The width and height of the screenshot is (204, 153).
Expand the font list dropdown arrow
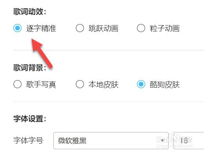coord(162,140)
